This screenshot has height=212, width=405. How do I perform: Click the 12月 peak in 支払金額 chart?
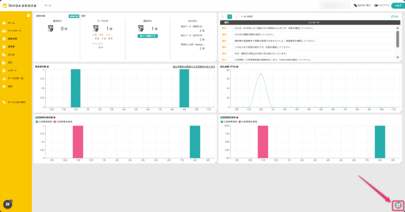point(261,74)
